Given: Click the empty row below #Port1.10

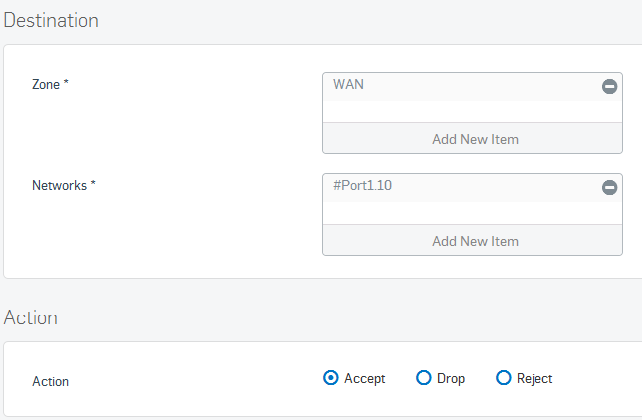Looking at the screenshot, I should pyautogui.click(x=473, y=213).
